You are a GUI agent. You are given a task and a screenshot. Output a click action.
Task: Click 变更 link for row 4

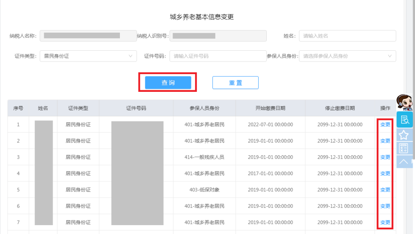[385, 174]
